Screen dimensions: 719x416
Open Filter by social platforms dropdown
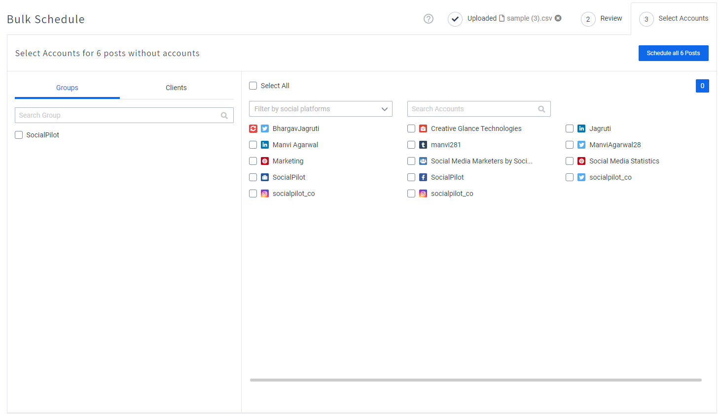321,109
